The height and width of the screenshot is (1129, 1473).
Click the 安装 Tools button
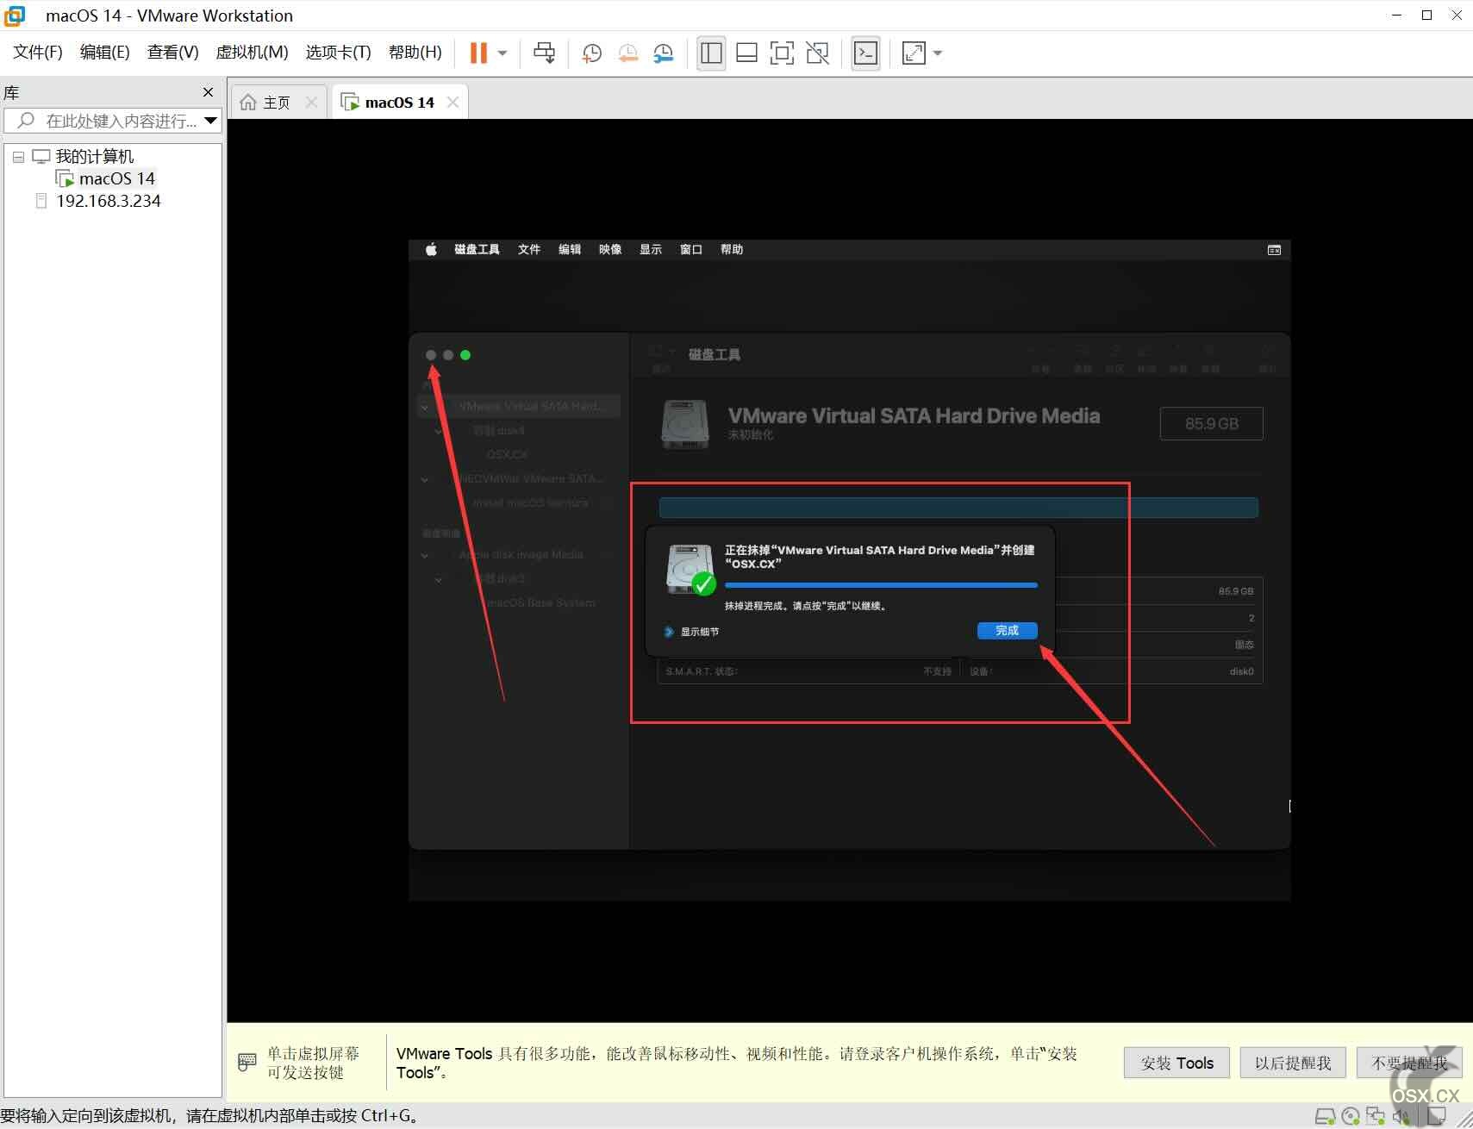[1177, 1063]
